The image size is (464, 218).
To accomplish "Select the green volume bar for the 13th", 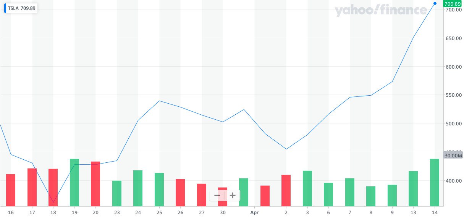I will coord(413,188).
